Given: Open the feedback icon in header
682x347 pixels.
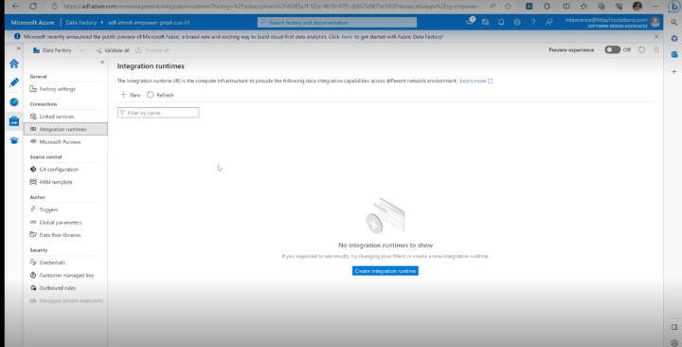Looking at the screenshot, I should click(548, 22).
